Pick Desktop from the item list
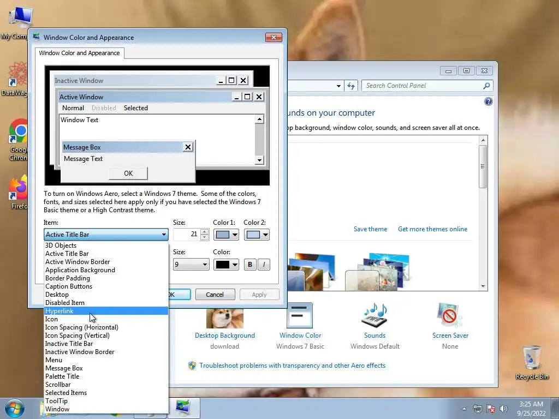The width and height of the screenshot is (559, 419). (x=106, y=294)
